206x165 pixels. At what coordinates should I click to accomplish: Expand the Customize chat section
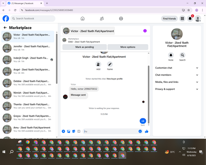click(177, 68)
